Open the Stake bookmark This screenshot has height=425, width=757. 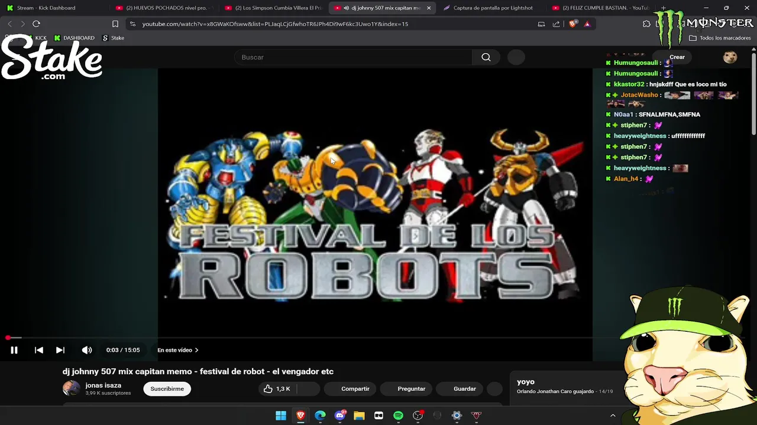(x=113, y=38)
